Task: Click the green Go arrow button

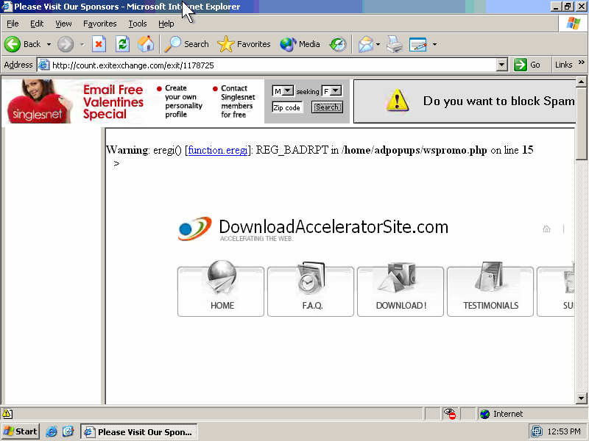Action: tap(521, 65)
